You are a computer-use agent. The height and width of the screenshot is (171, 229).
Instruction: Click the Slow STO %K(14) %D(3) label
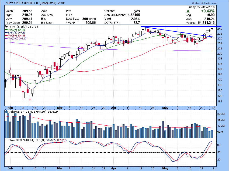25,140
